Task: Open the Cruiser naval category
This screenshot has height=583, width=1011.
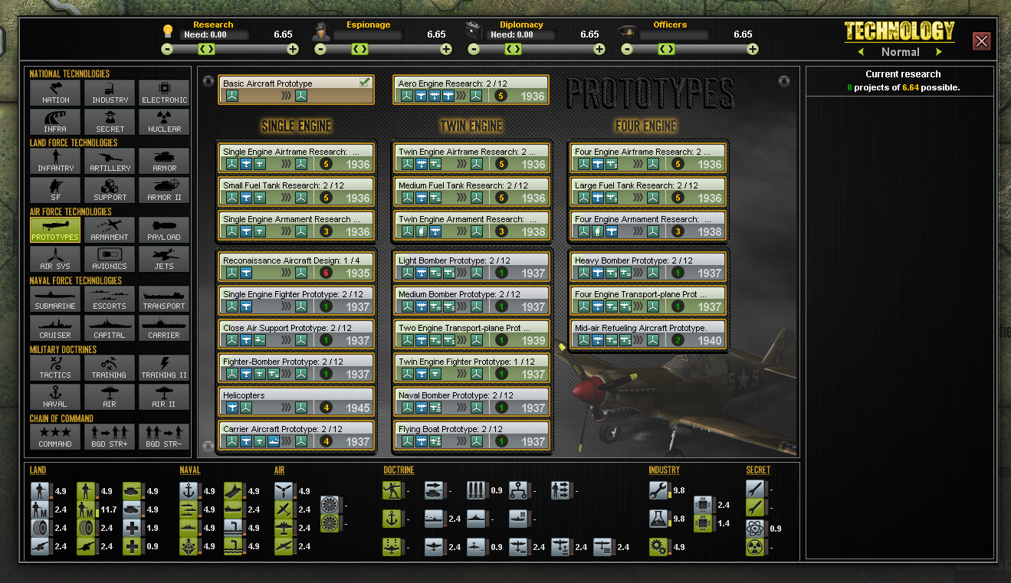Action: [55, 328]
